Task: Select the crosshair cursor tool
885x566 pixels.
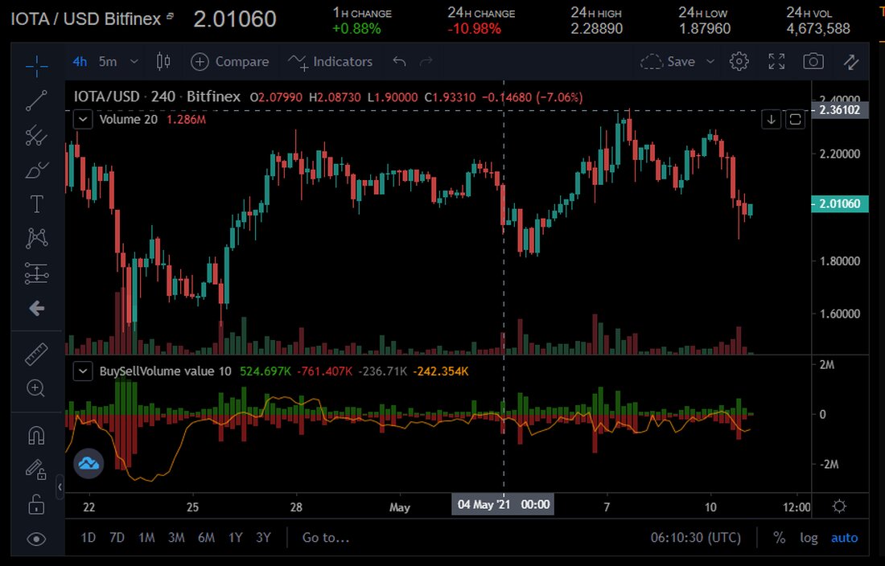Action: pyautogui.click(x=37, y=66)
